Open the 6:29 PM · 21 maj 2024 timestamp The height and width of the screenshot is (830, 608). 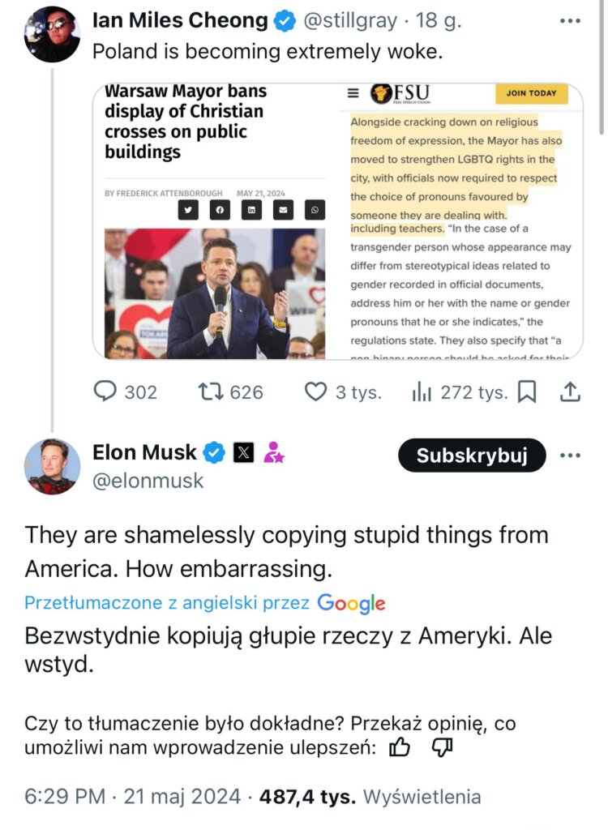tap(133, 797)
